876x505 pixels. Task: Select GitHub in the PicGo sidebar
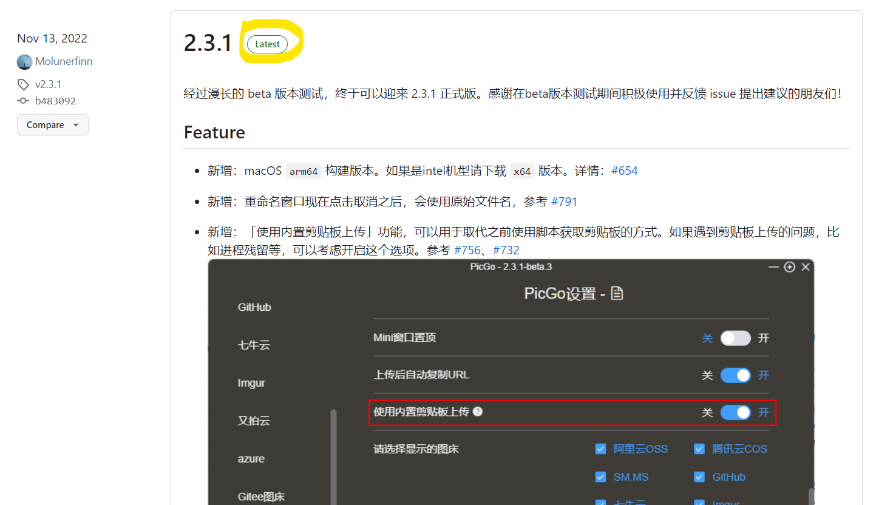(x=254, y=308)
